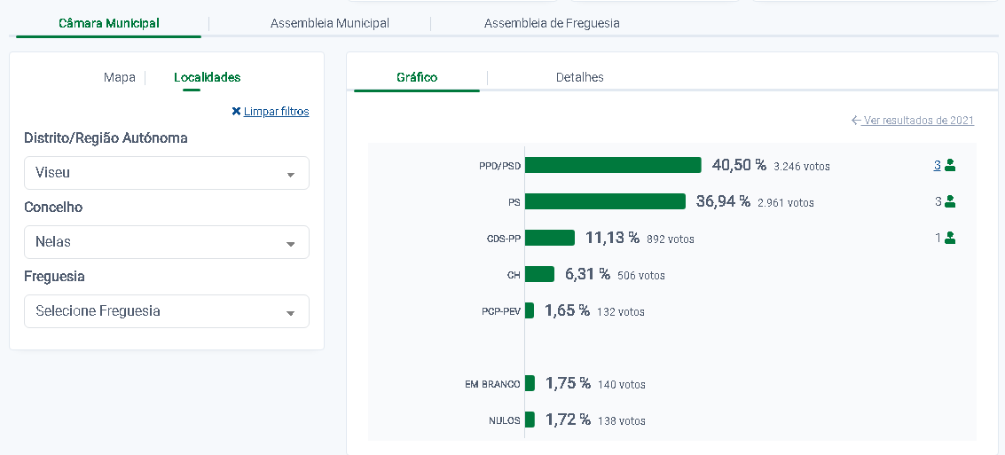Switch to the Assembleia Municipal tab

tap(329, 23)
